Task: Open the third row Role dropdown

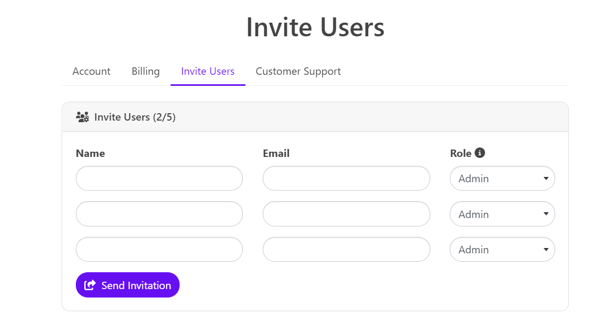Action: pyautogui.click(x=502, y=250)
